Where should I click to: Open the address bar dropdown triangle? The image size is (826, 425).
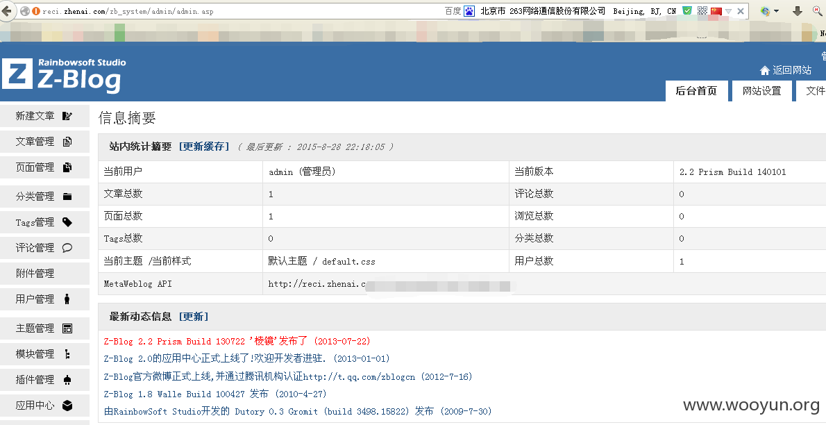[x=729, y=11]
